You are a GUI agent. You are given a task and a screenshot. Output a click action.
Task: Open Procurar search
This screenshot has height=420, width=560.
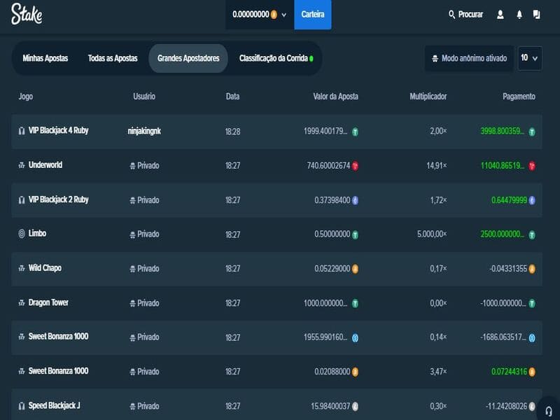click(465, 15)
